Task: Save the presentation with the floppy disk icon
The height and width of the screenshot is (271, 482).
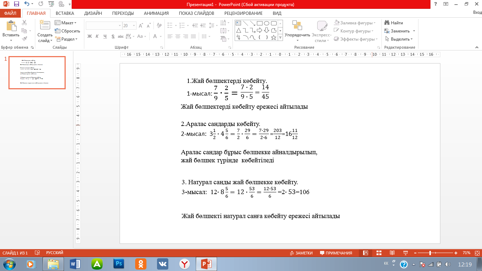Action: [17, 4]
